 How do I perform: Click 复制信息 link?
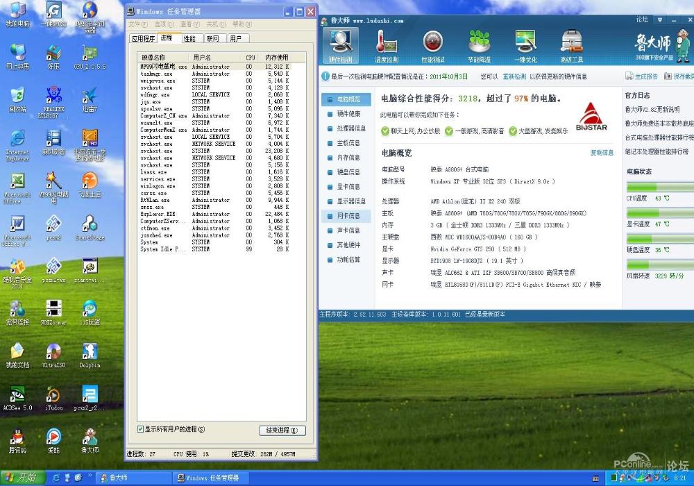pyautogui.click(x=602, y=153)
